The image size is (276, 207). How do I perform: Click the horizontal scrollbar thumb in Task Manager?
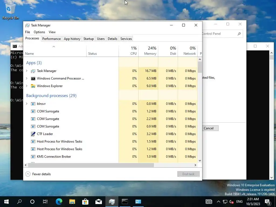(91, 165)
